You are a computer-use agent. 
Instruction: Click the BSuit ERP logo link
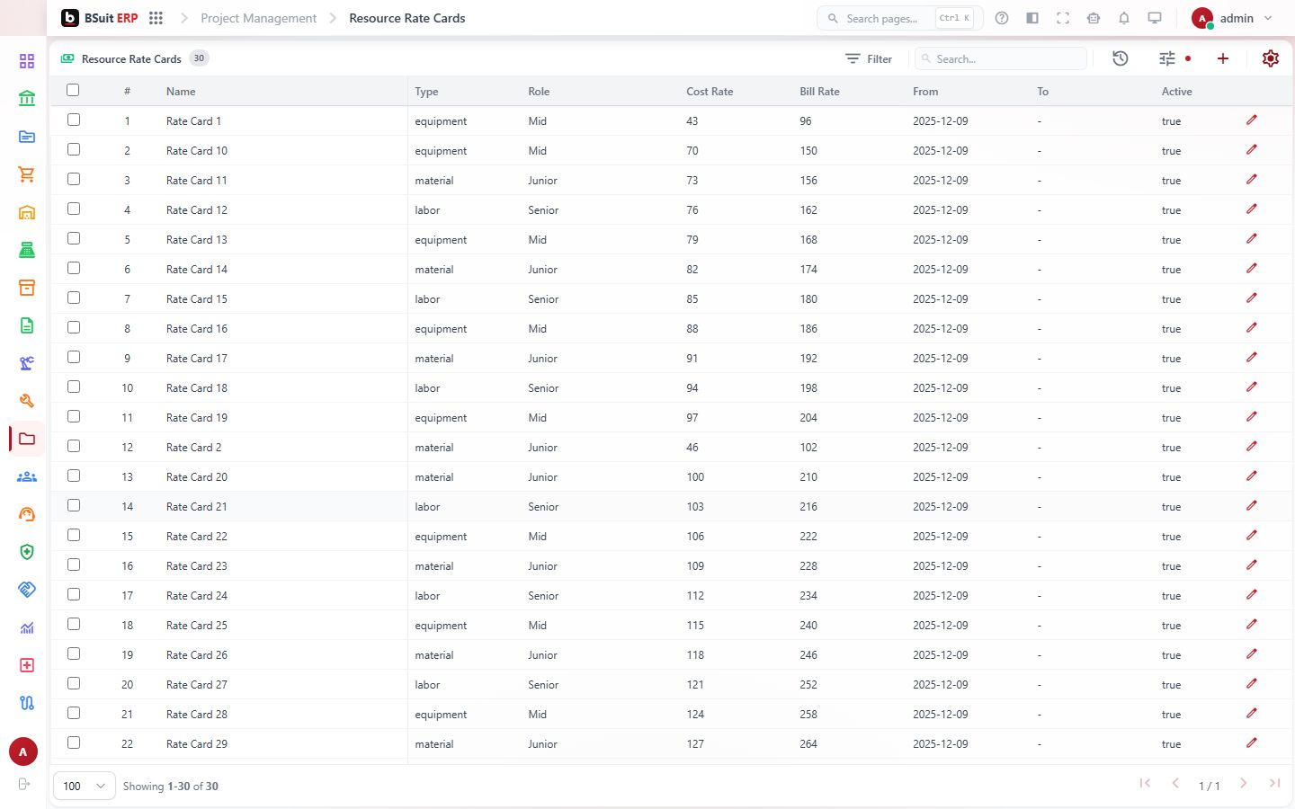click(x=100, y=18)
